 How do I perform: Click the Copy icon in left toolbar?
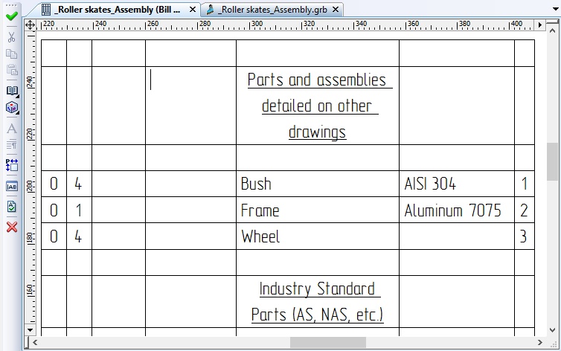pyautogui.click(x=12, y=54)
